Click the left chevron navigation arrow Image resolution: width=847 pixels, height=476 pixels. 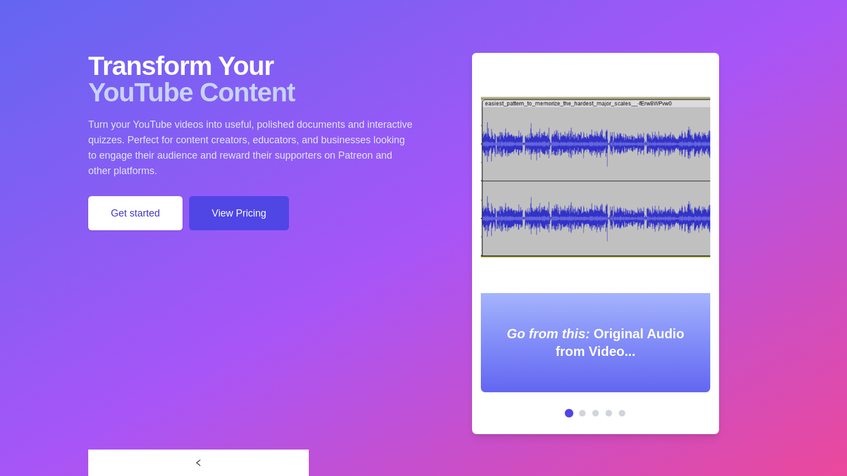pyautogui.click(x=199, y=463)
